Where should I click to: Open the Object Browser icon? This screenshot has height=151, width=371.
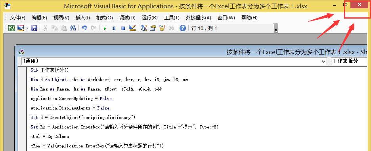click(x=162, y=28)
